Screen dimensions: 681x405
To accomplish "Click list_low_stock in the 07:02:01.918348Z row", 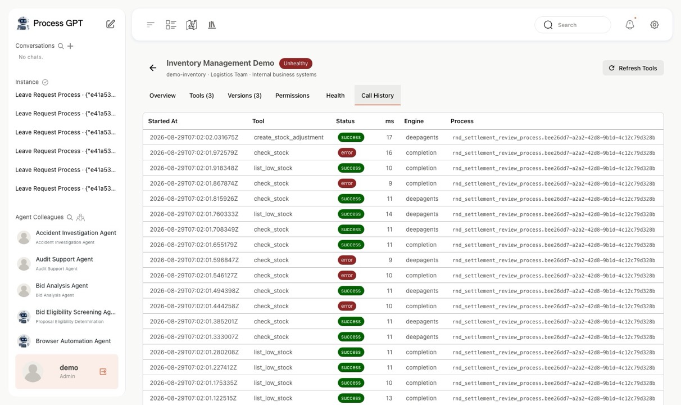I will click(x=273, y=168).
